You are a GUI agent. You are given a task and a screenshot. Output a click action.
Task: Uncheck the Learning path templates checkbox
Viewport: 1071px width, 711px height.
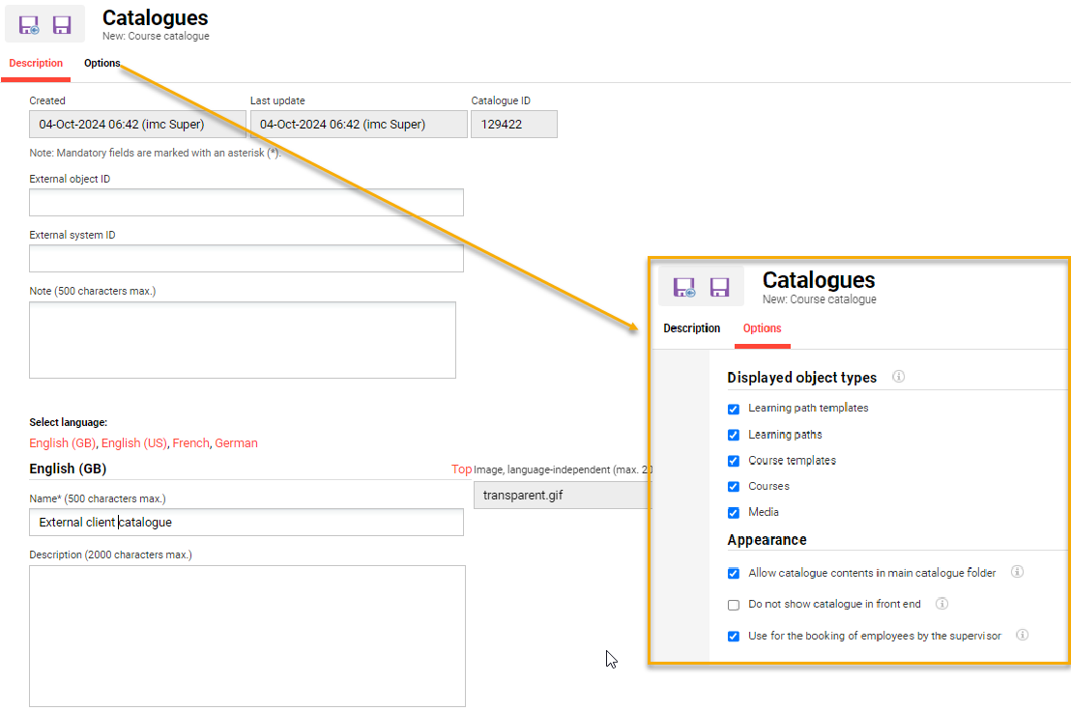pyautogui.click(x=734, y=409)
